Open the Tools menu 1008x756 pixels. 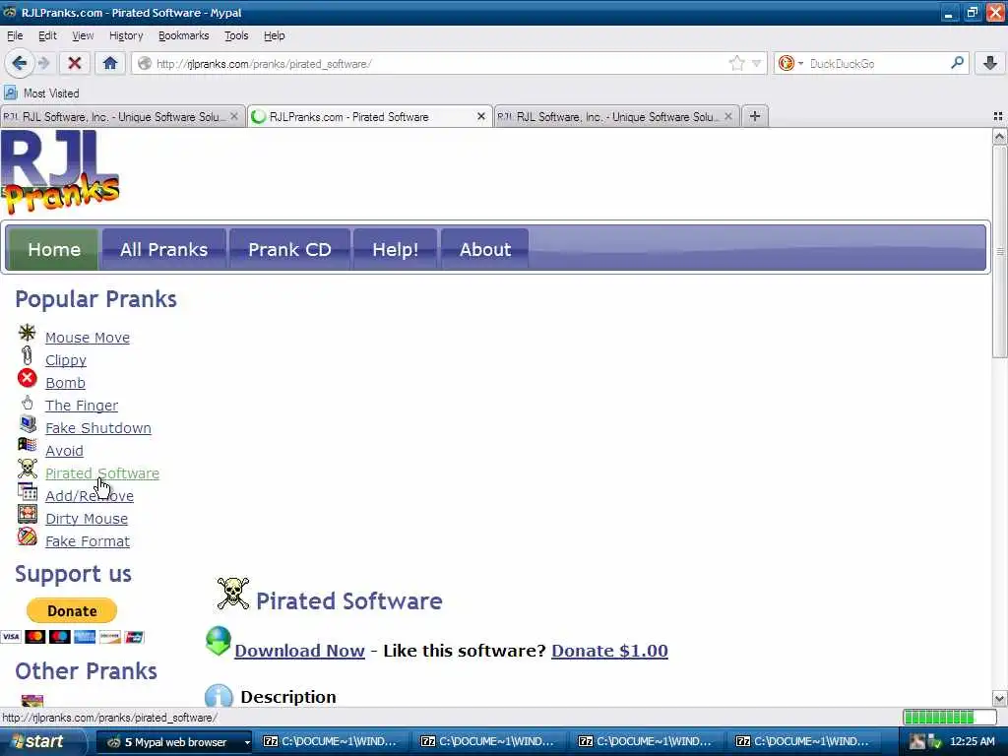(x=236, y=35)
